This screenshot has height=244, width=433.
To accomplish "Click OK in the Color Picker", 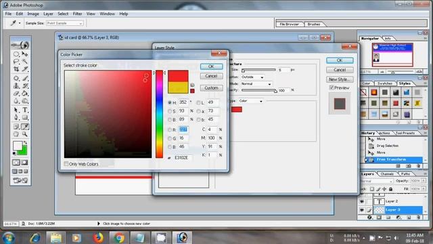I will (x=211, y=66).
